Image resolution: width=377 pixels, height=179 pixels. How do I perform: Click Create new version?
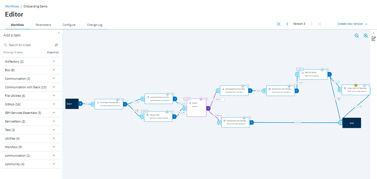pos(350,24)
